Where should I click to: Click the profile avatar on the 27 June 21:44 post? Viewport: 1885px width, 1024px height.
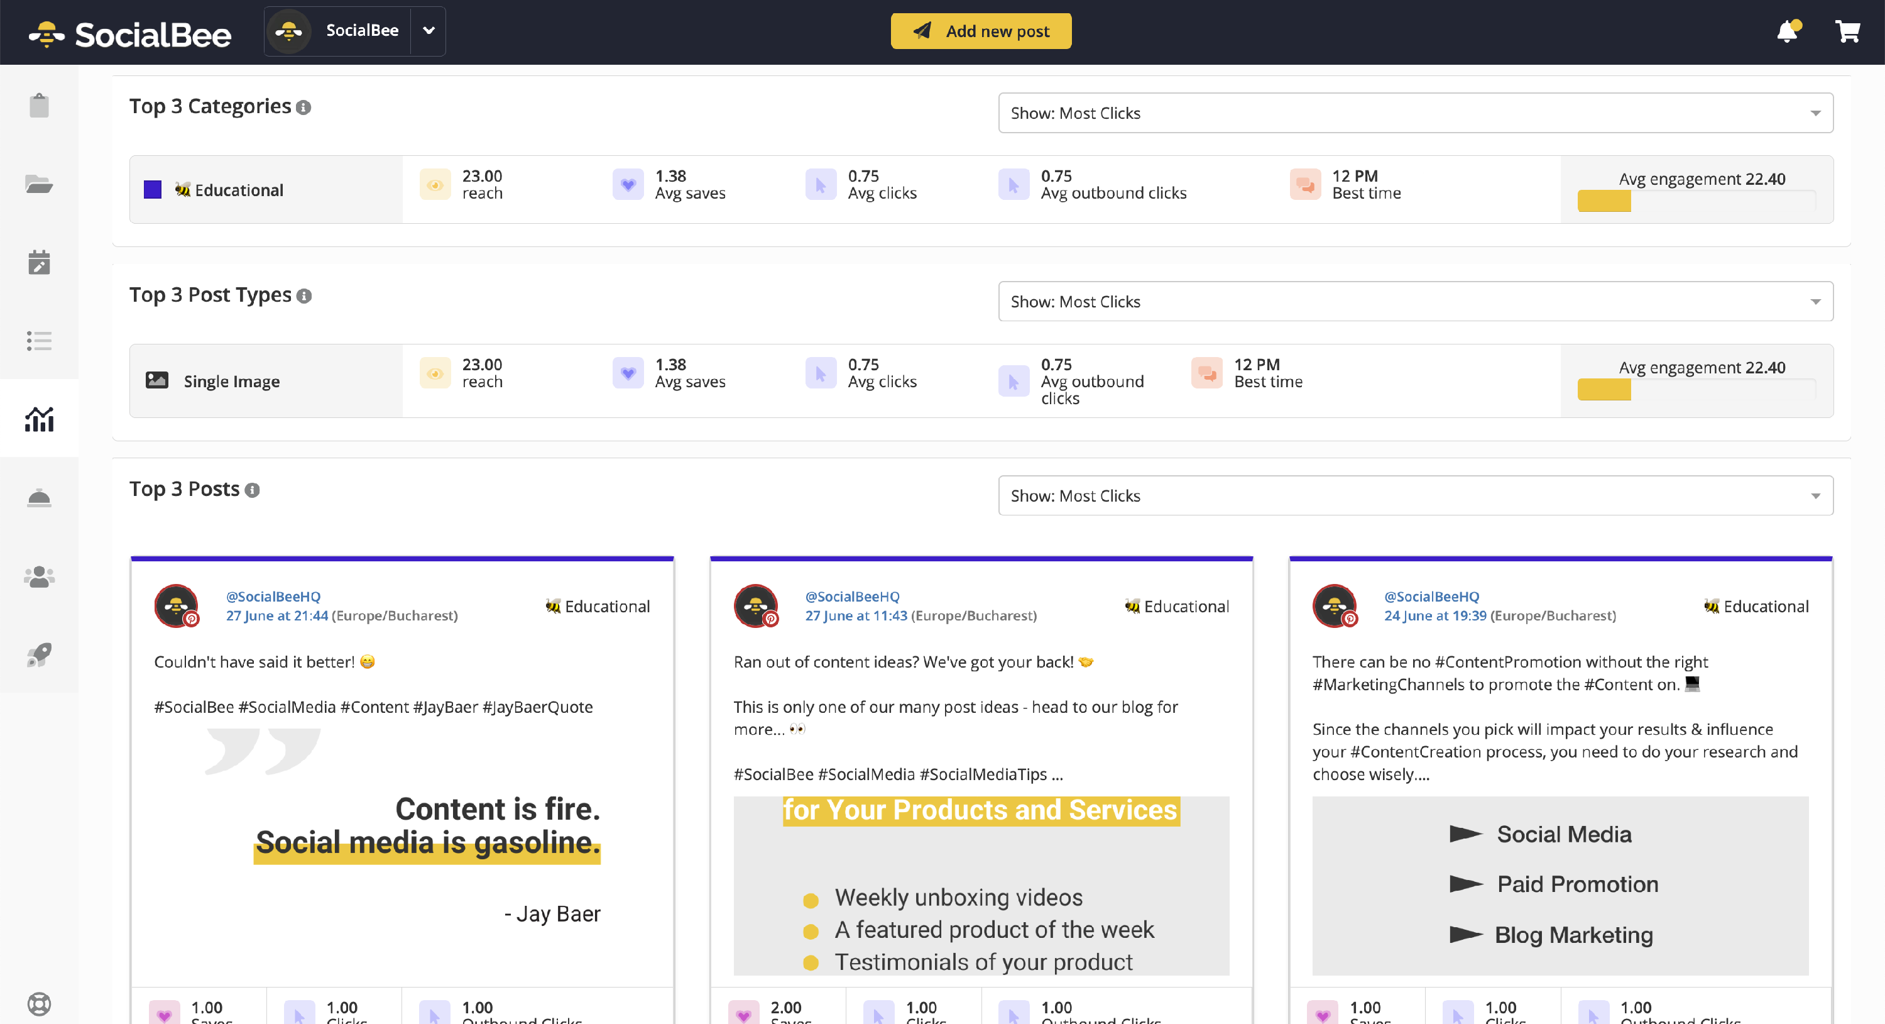[176, 605]
